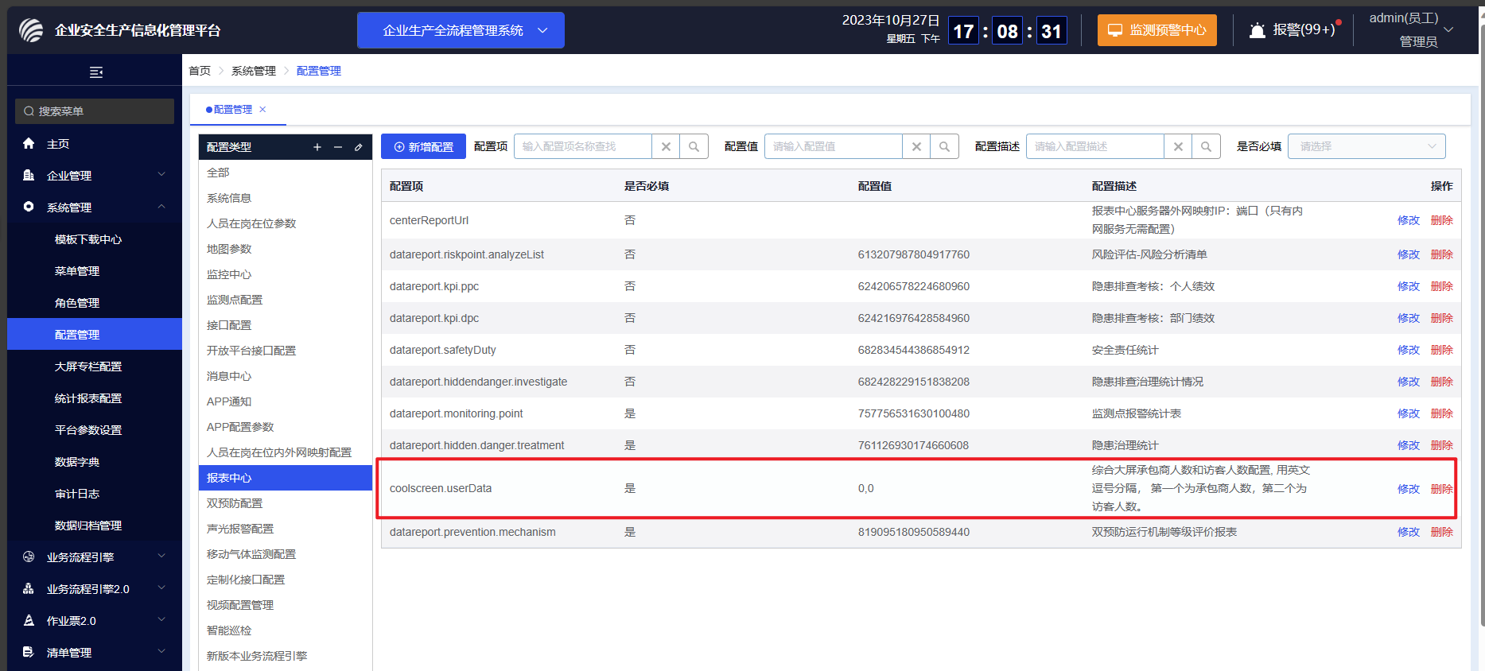Screen dimensions: 1485x671
Task: Close the 配置管理 tab
Action: click(262, 110)
